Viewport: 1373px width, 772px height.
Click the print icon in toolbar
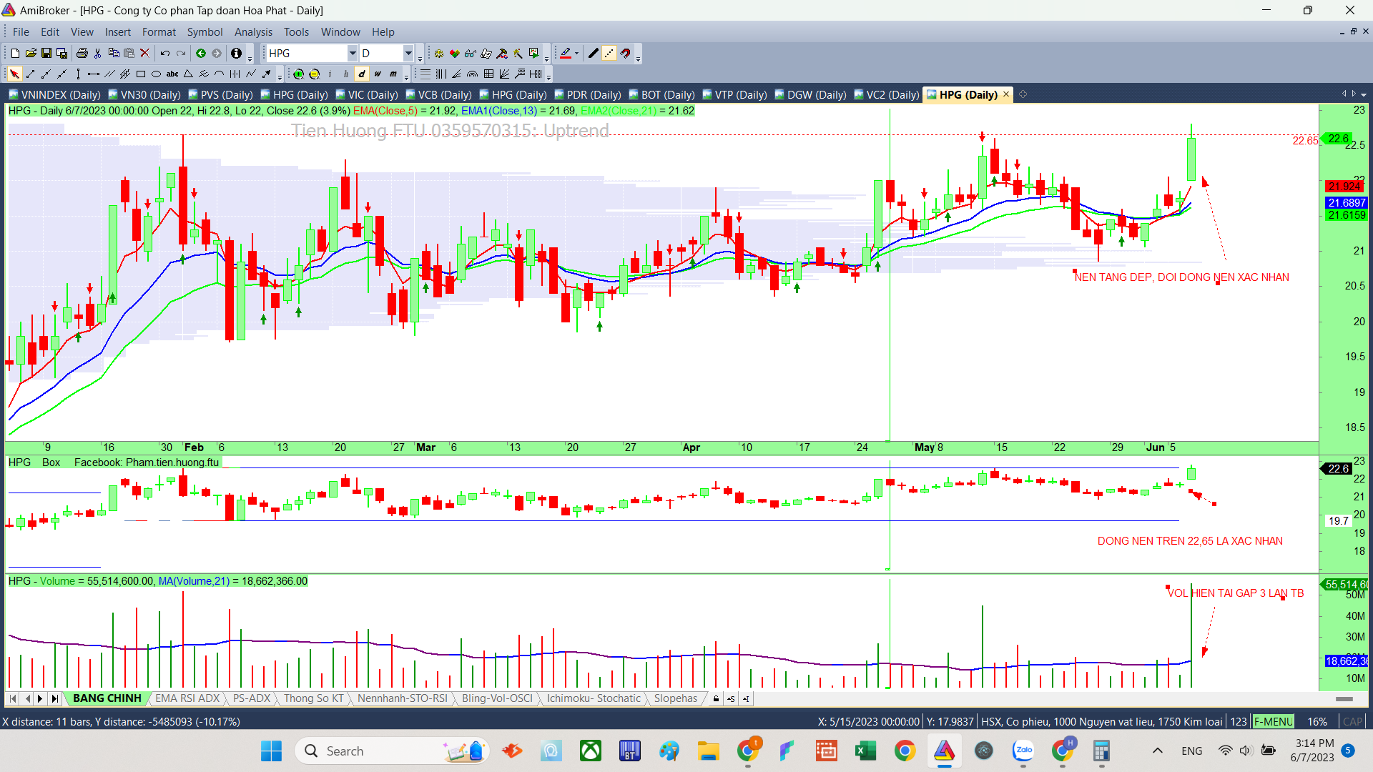click(82, 53)
